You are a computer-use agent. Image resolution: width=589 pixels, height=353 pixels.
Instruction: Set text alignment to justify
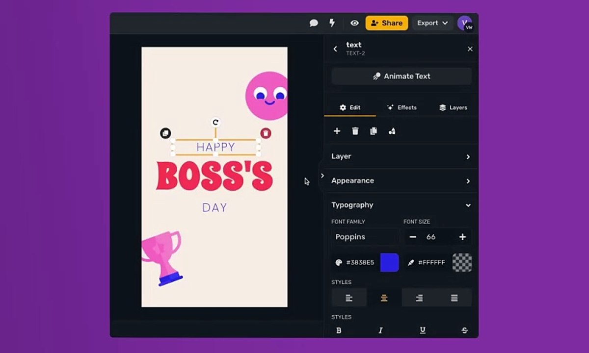point(455,298)
